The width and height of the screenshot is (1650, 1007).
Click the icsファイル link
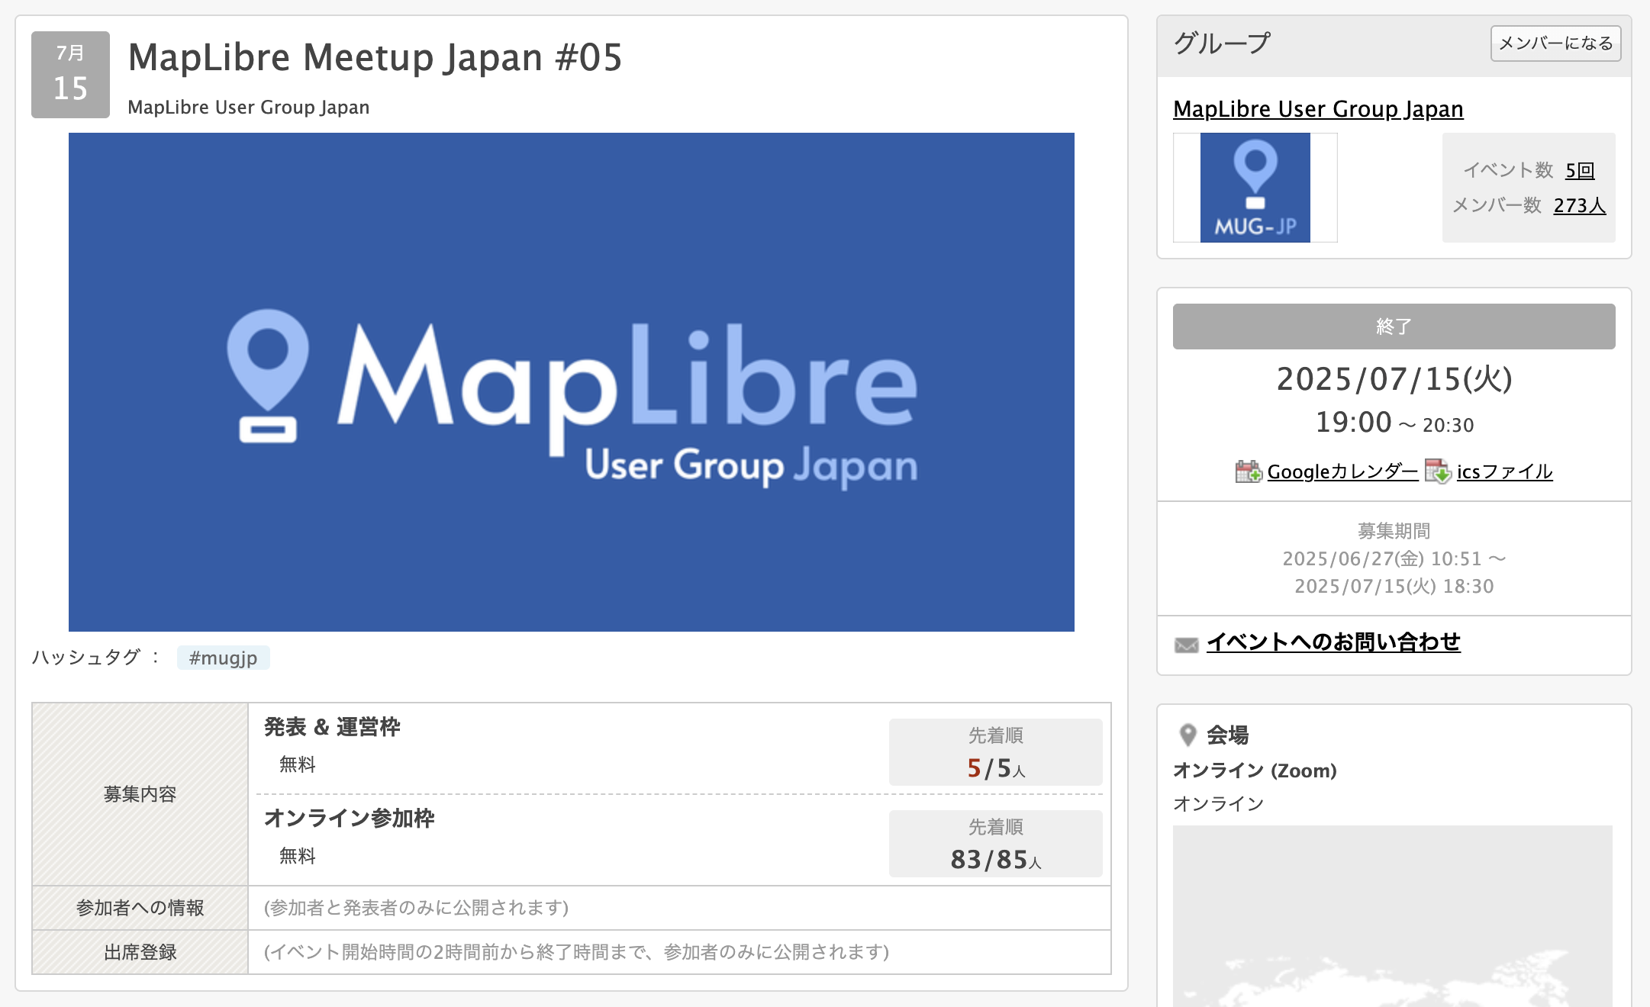(1503, 471)
